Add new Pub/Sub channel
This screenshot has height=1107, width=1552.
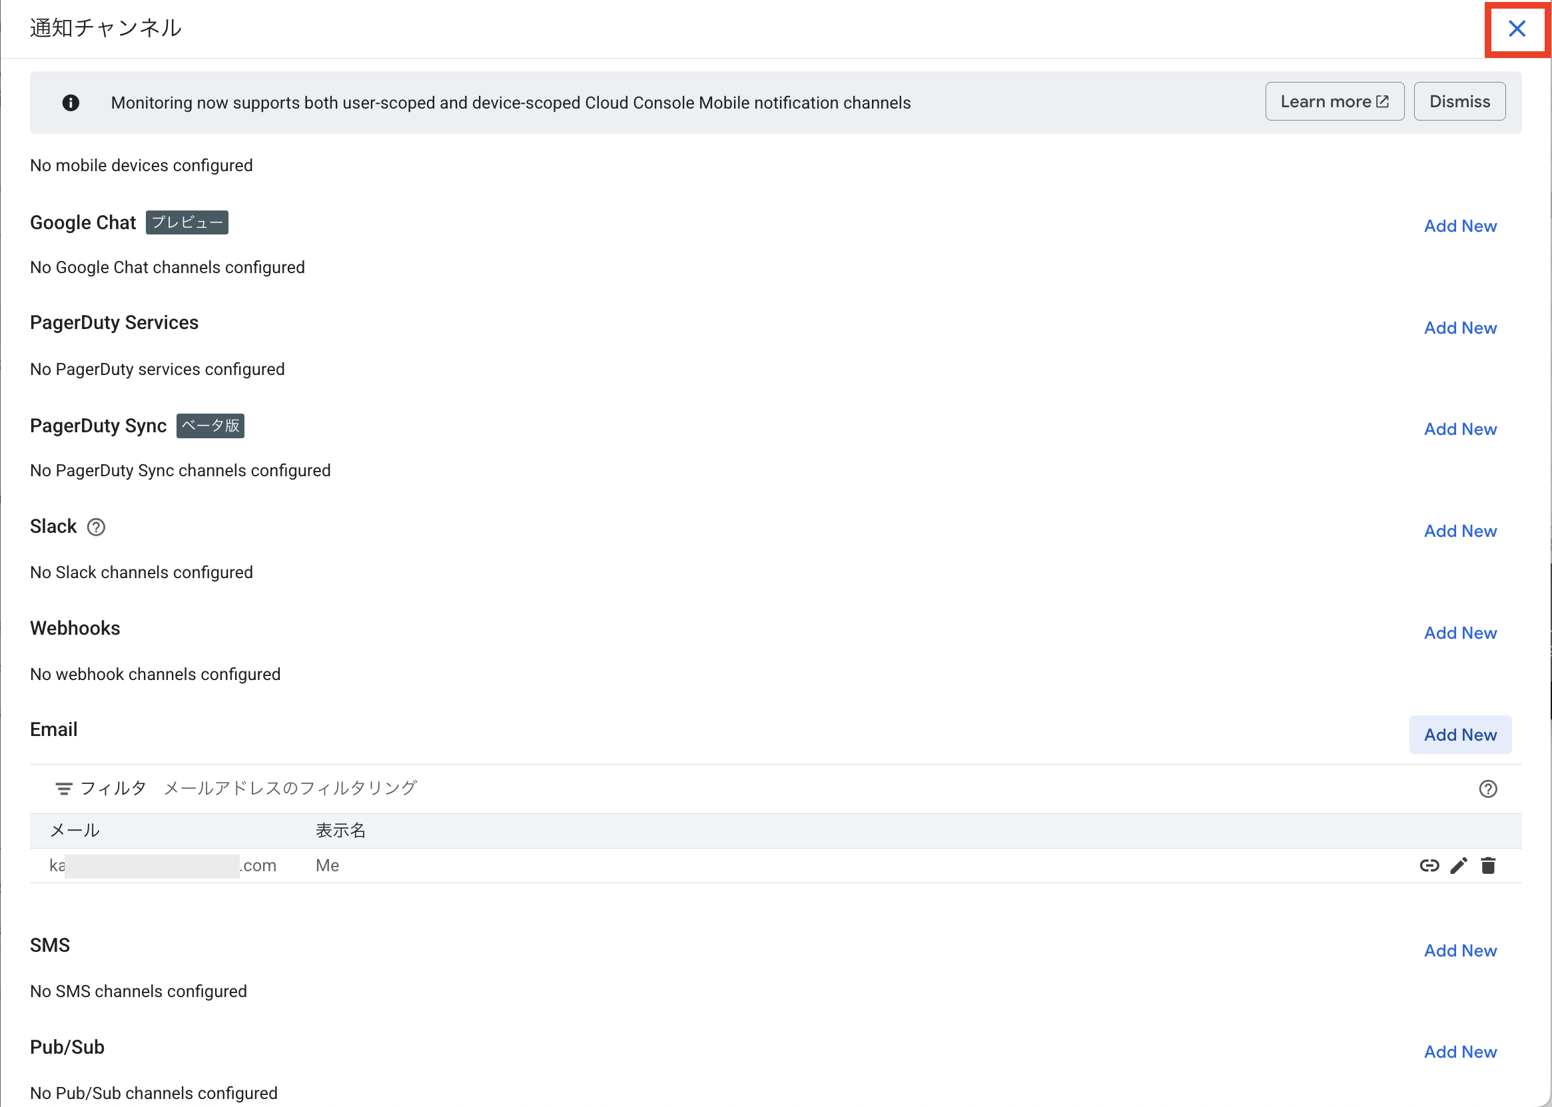[1460, 1052]
